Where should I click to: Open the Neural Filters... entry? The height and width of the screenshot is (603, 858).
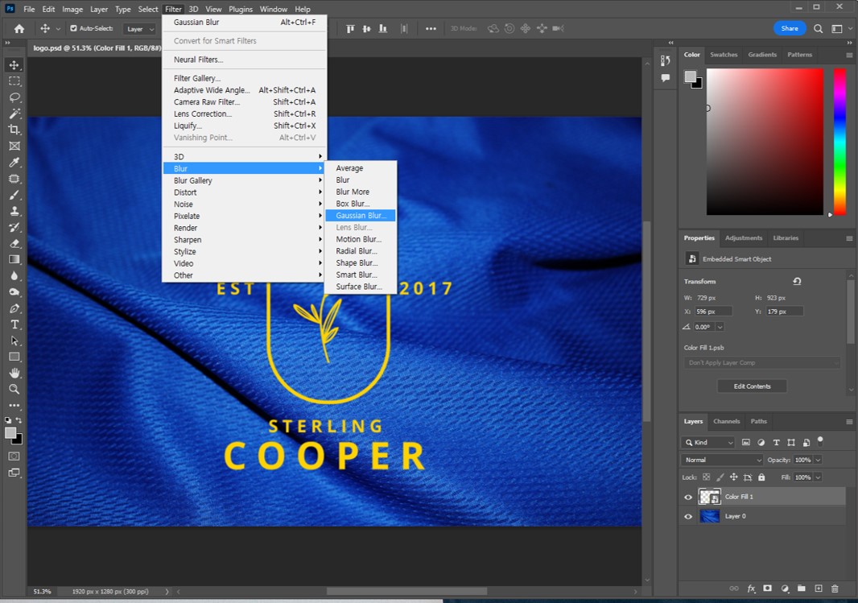(x=245, y=60)
